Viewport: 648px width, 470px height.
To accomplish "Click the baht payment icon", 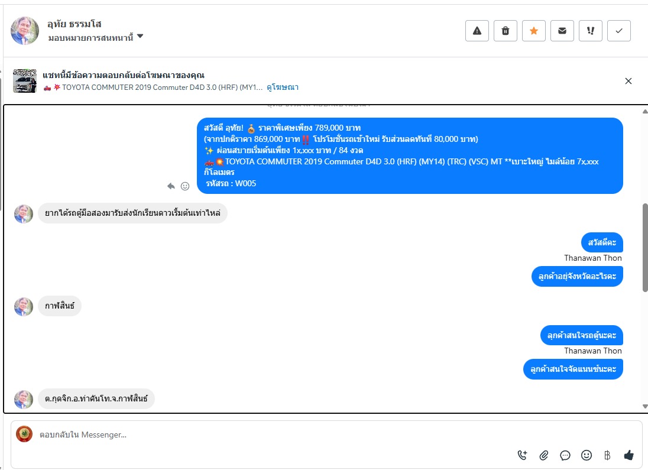I will click(607, 455).
